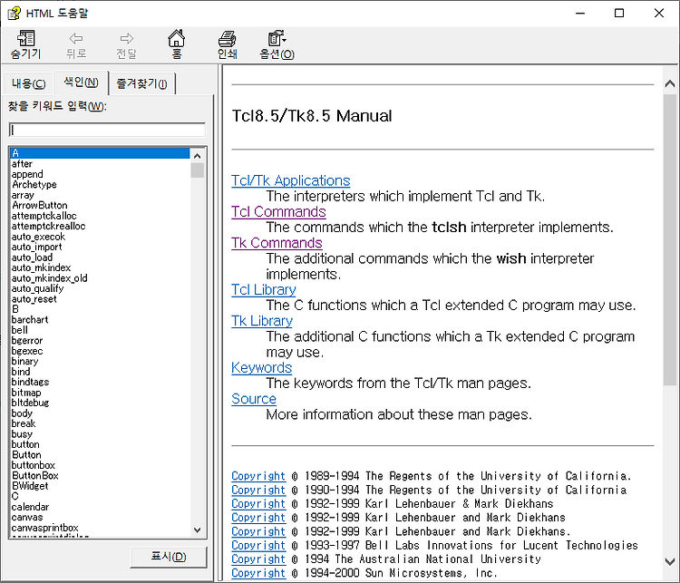Image resolution: width=680 pixels, height=583 pixels.
Task: Select 'busy' index entry
Action: [22, 434]
